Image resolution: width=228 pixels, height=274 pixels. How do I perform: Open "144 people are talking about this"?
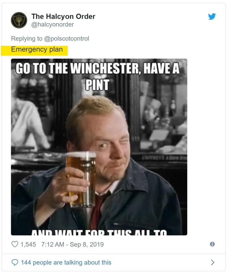coord(66,263)
